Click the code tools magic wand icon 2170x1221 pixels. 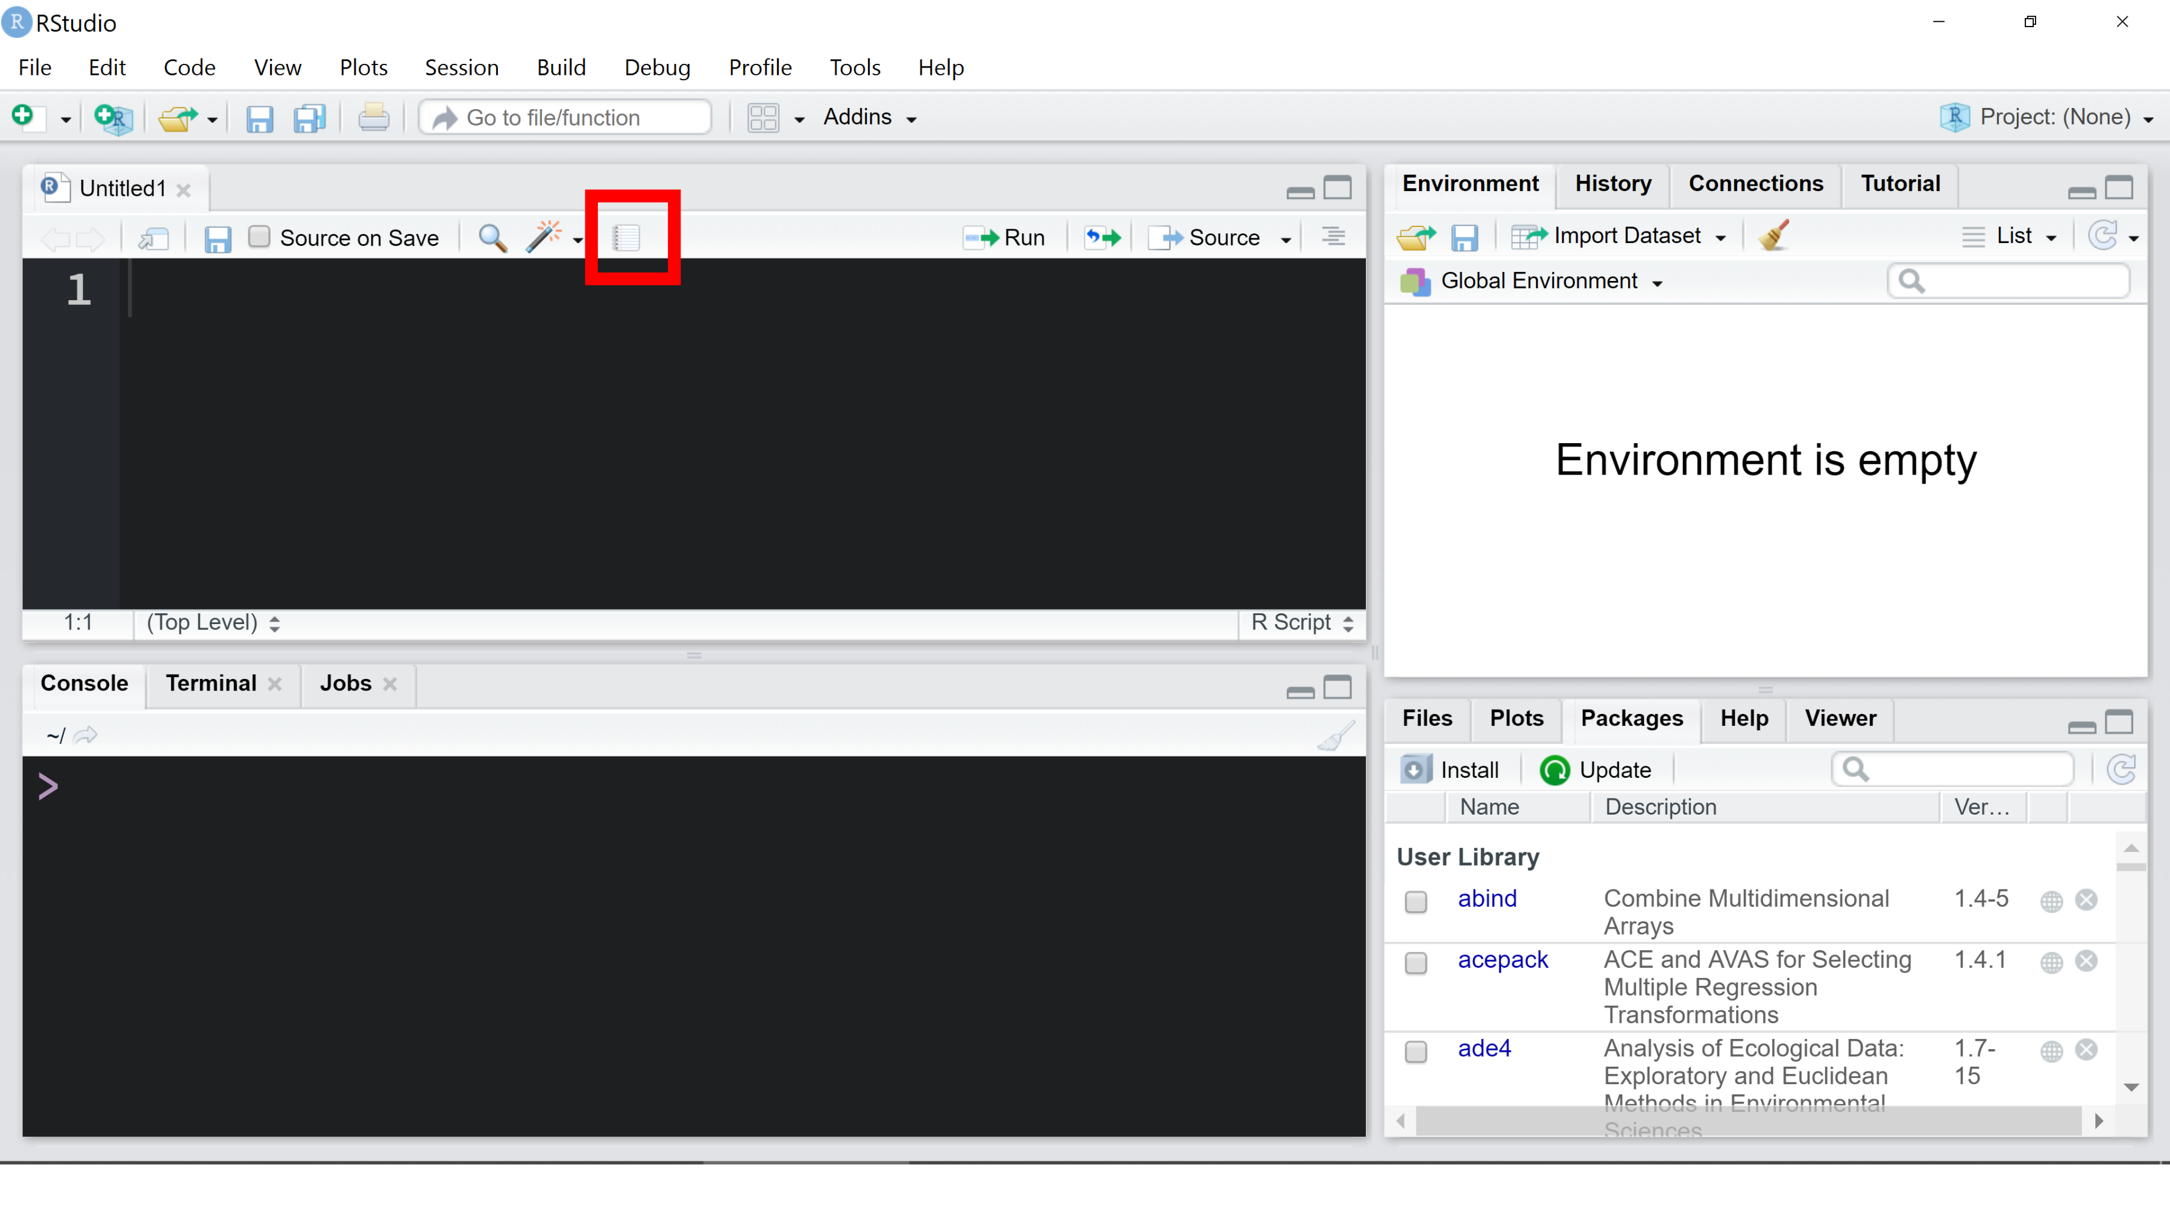543,238
